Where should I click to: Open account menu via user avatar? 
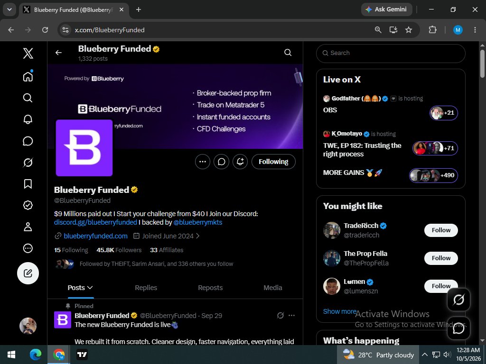pos(28,326)
